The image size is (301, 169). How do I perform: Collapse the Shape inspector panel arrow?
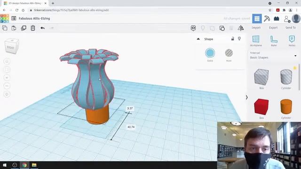pos(198,39)
